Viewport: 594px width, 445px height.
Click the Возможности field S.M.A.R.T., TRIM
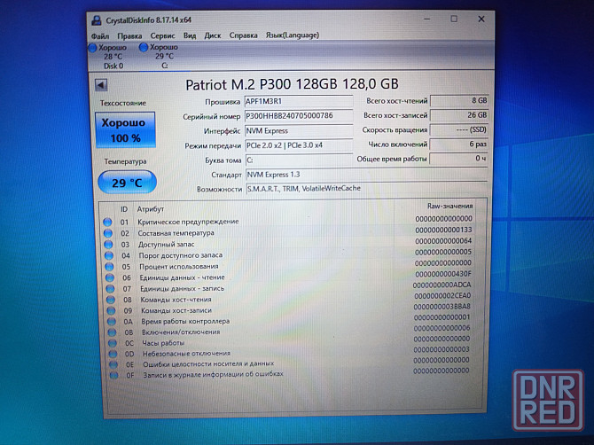click(x=367, y=189)
